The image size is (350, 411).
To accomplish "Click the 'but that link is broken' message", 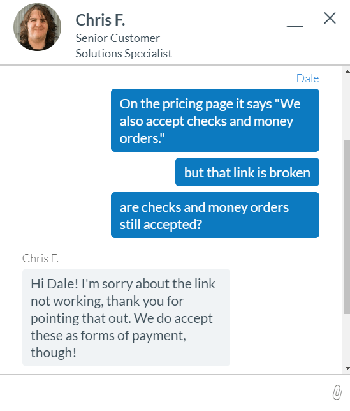I will coord(247,172).
